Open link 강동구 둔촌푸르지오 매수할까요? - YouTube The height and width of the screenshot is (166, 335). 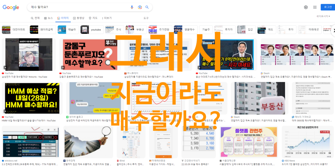coord(81,77)
